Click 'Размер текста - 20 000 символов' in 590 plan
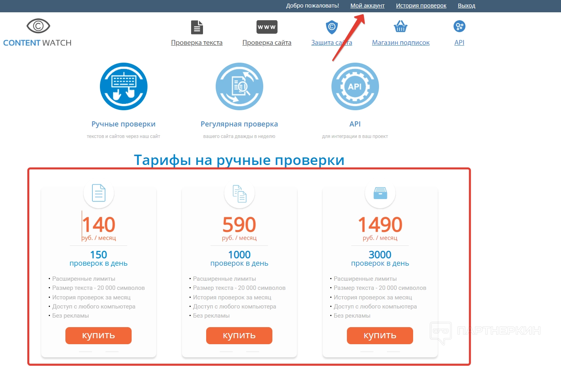Image resolution: width=561 pixels, height=366 pixels. (x=239, y=288)
